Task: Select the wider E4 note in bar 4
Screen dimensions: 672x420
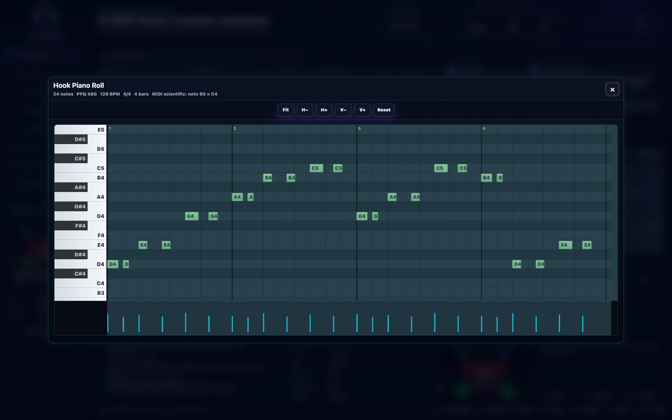Action: coord(565,245)
